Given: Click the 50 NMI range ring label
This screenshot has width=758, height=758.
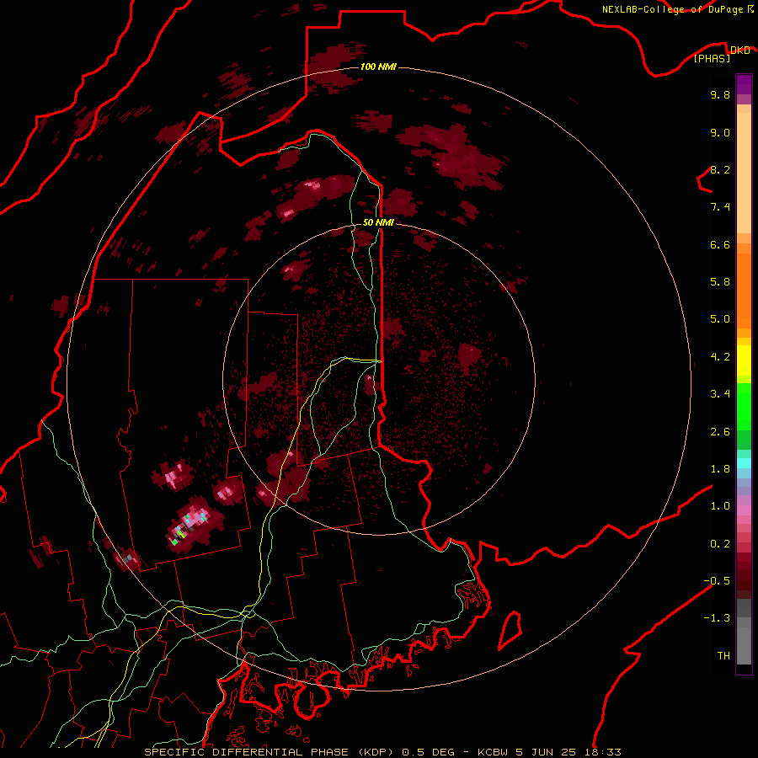Looking at the screenshot, I should click(x=378, y=223).
